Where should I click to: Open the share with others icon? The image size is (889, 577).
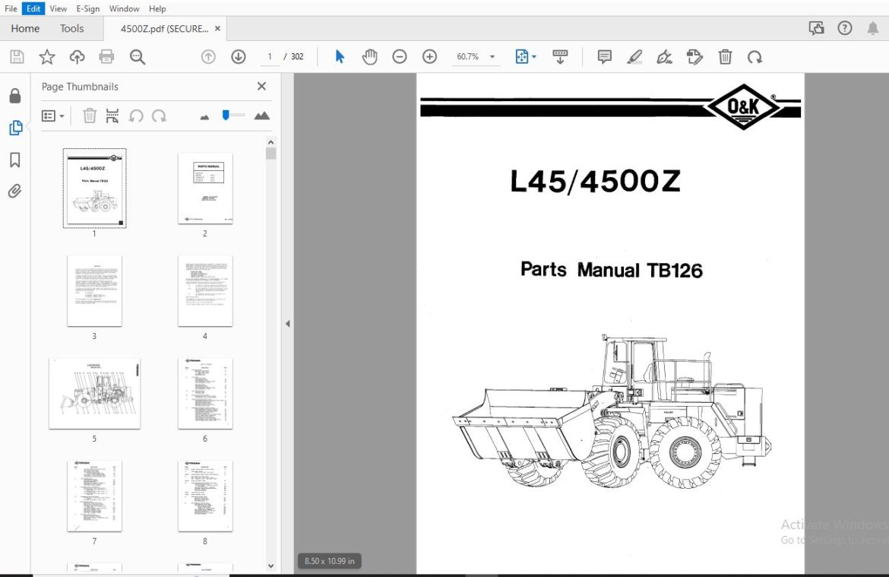[x=816, y=28]
